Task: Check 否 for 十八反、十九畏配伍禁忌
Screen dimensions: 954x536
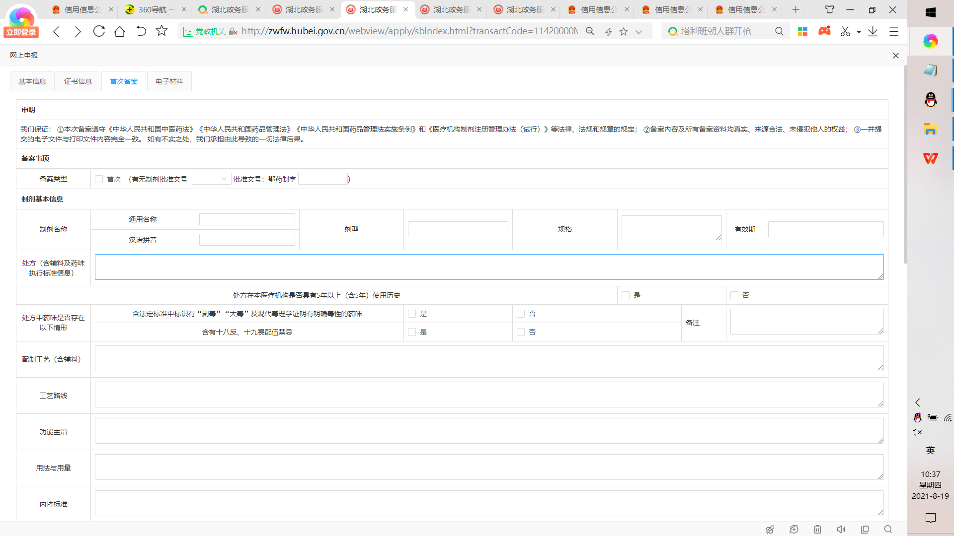Action: point(521,332)
